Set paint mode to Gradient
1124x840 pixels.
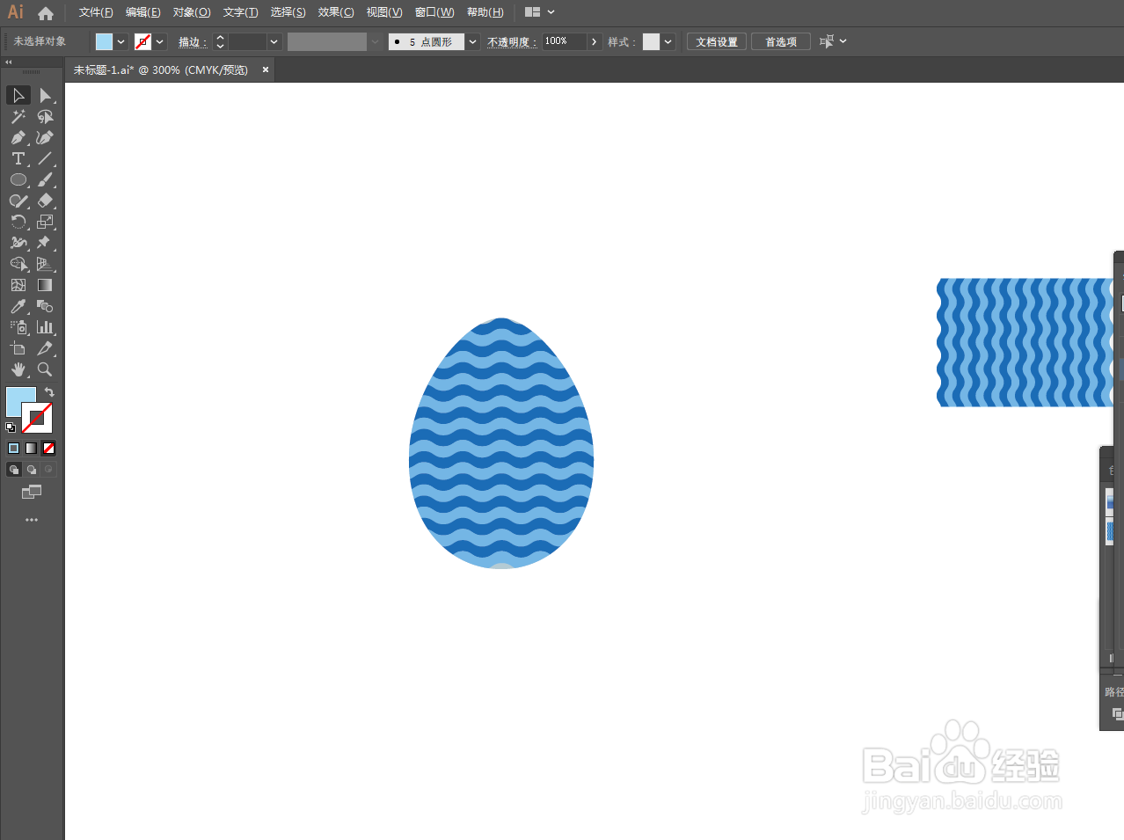(32, 448)
